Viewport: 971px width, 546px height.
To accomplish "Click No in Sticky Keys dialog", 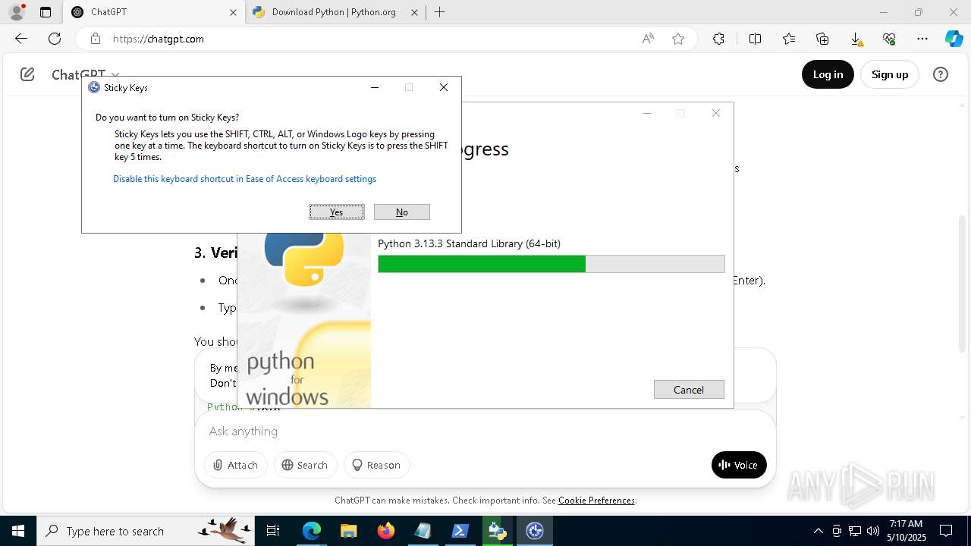I will pos(402,212).
